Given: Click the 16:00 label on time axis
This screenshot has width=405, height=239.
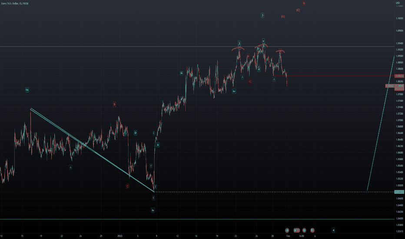Looking at the screenshot, I should pos(302,236).
